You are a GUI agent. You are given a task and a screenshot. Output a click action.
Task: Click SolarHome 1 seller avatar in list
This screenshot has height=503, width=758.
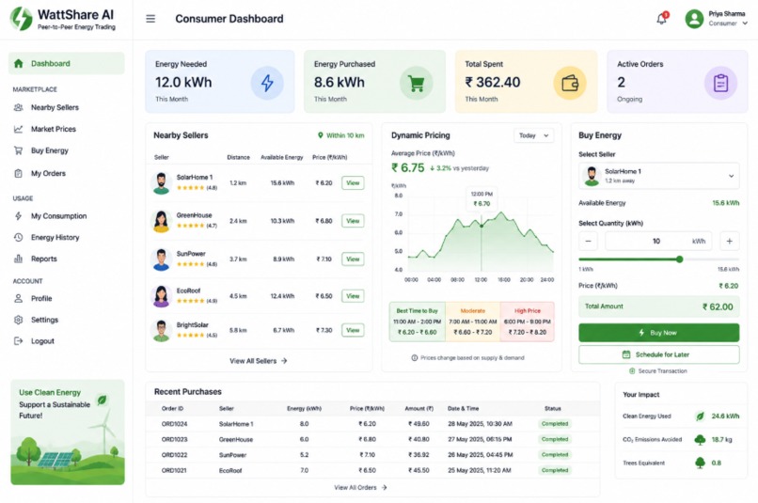point(161,183)
